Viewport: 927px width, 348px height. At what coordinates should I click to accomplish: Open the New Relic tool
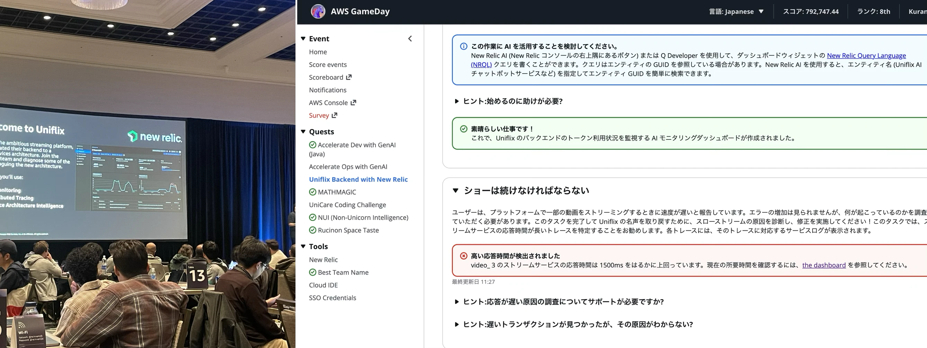point(323,259)
